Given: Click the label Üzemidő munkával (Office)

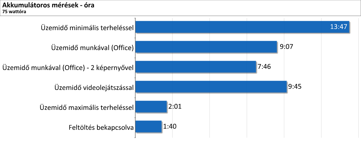Looking at the screenshot, I should click(92, 48).
